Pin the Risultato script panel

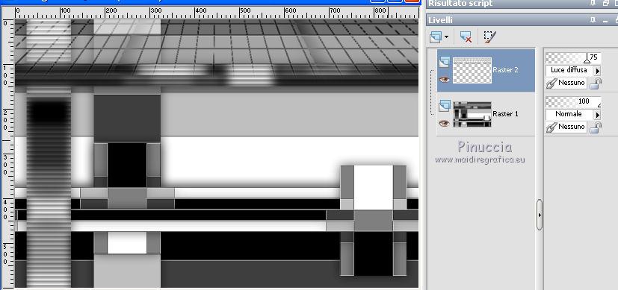pos(593,3)
